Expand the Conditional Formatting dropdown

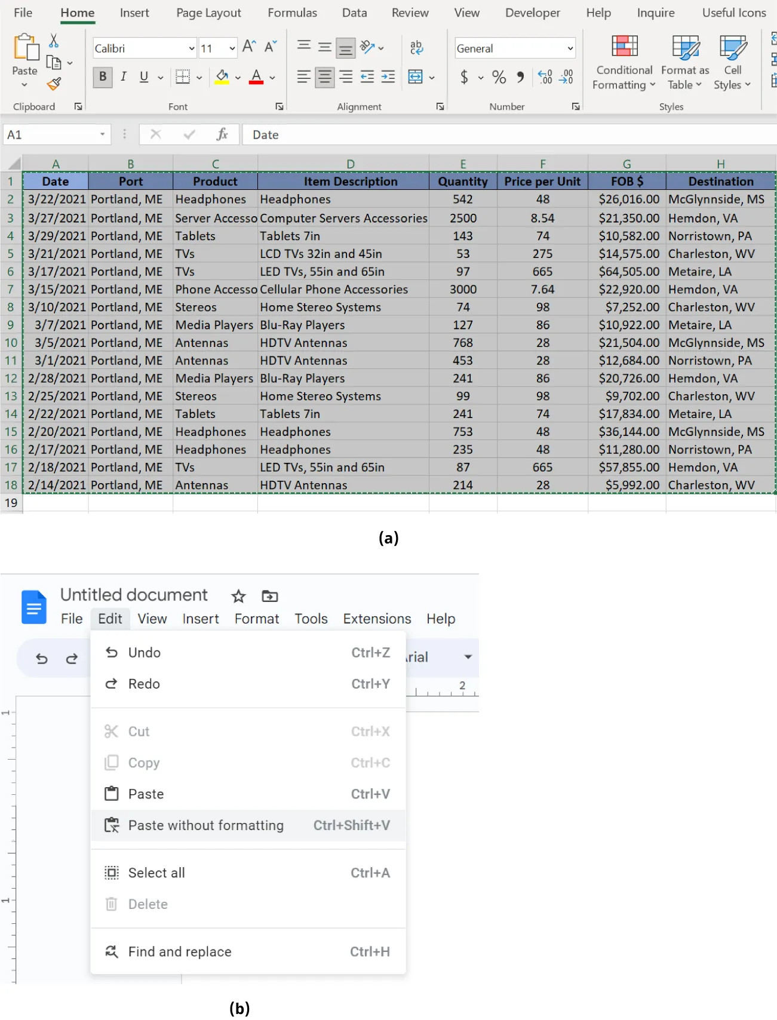624,77
